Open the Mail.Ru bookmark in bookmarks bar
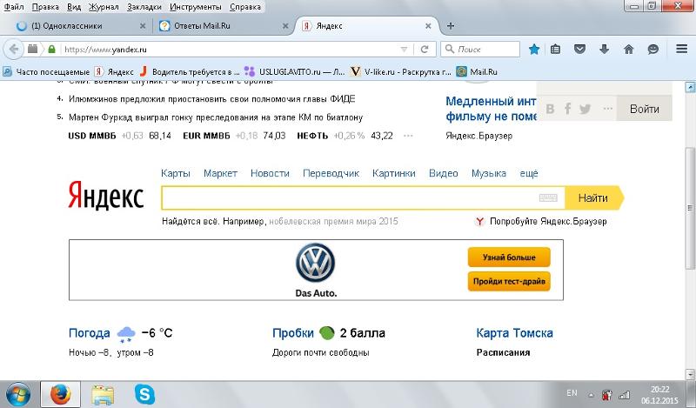Screen dimensions: 696x408 (x=477, y=71)
